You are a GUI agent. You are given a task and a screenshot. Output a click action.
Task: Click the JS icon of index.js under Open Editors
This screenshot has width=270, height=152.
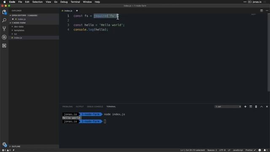click(x=16, y=19)
